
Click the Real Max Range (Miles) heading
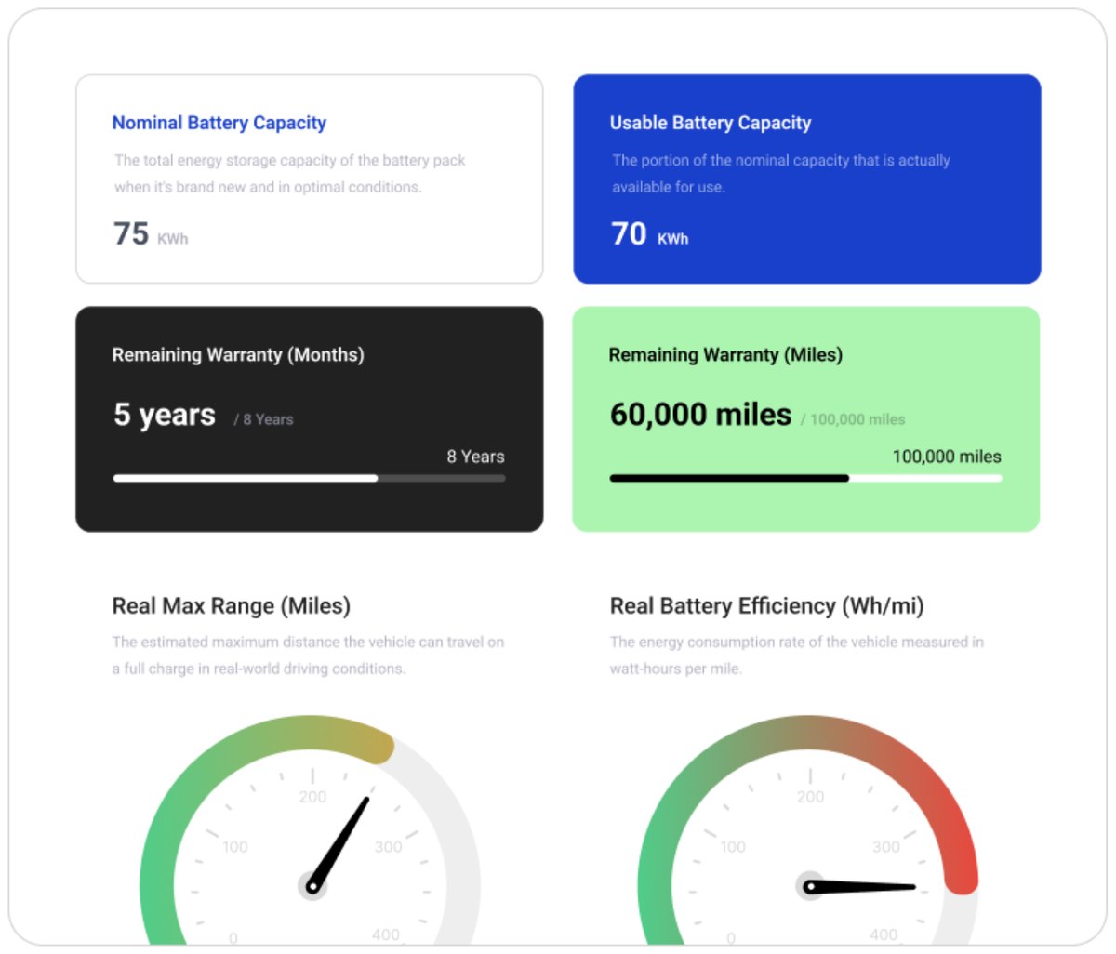(232, 606)
